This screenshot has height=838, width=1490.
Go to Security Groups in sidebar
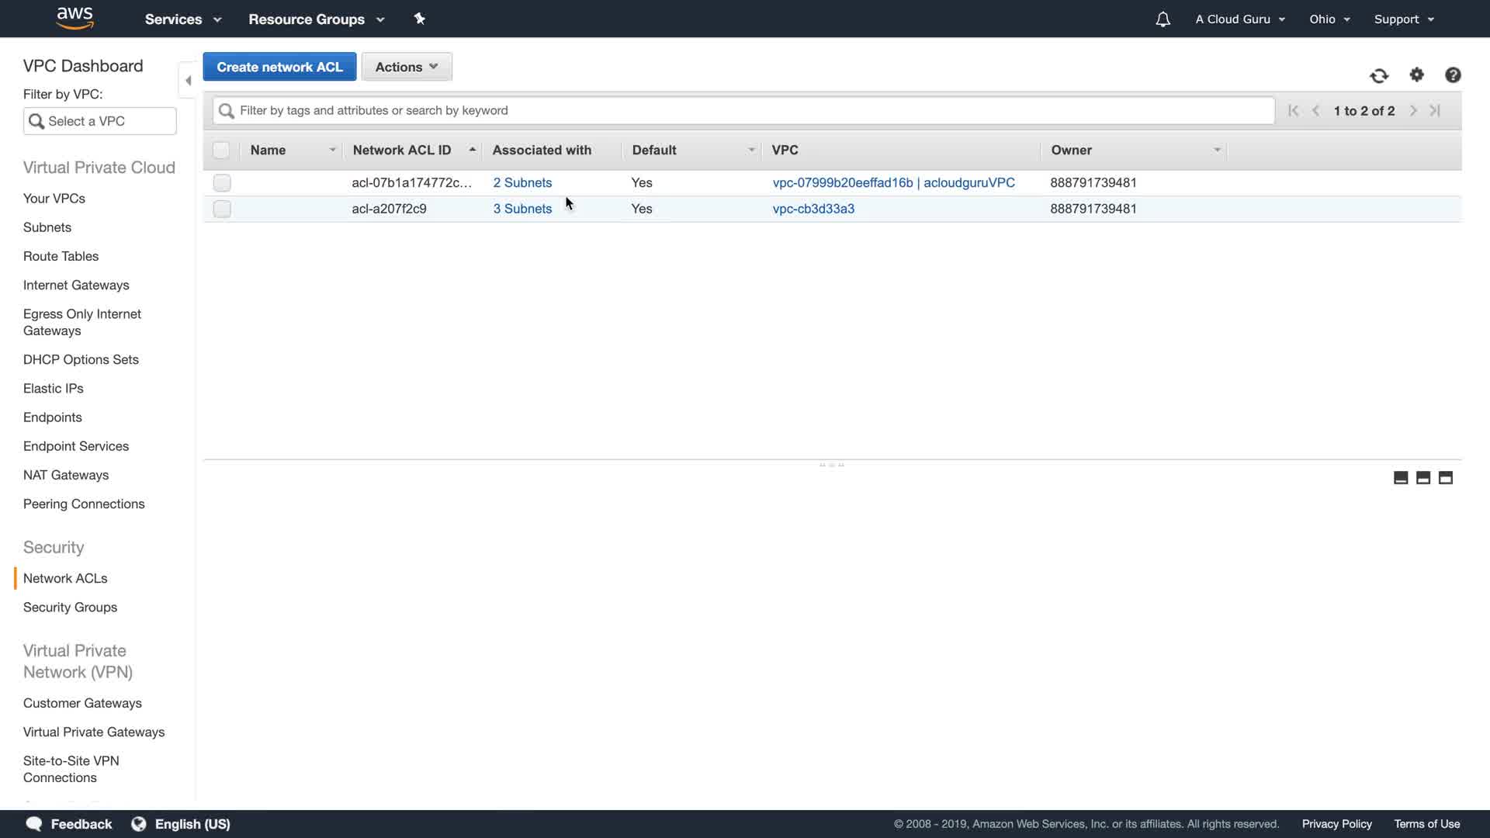(70, 608)
